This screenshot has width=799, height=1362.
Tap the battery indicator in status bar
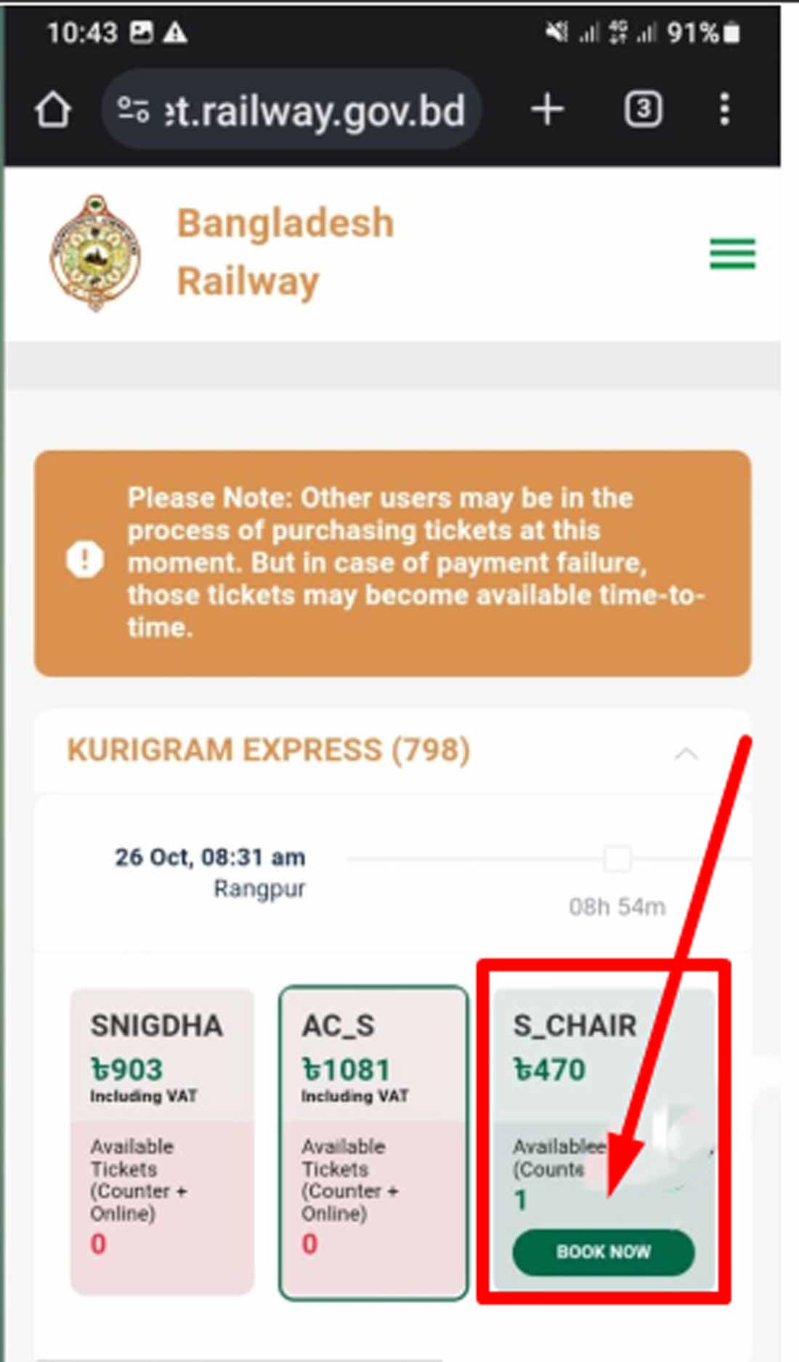point(732,33)
